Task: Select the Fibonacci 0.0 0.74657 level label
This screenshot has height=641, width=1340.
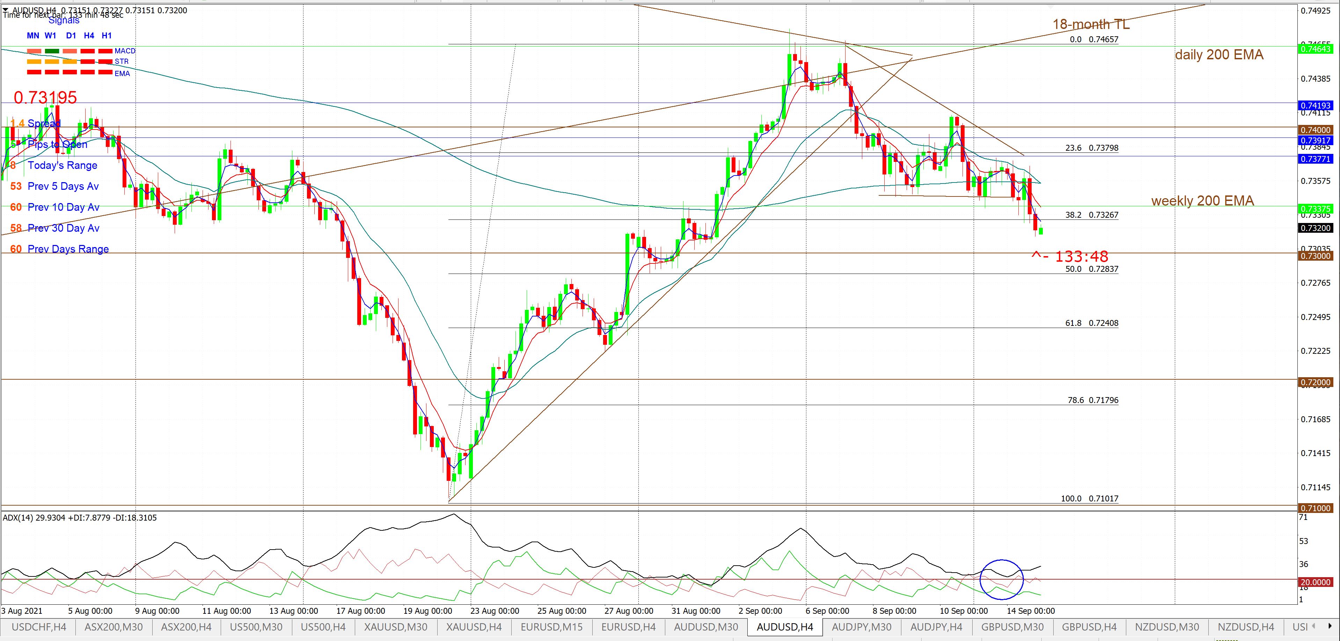Action: pos(1094,39)
